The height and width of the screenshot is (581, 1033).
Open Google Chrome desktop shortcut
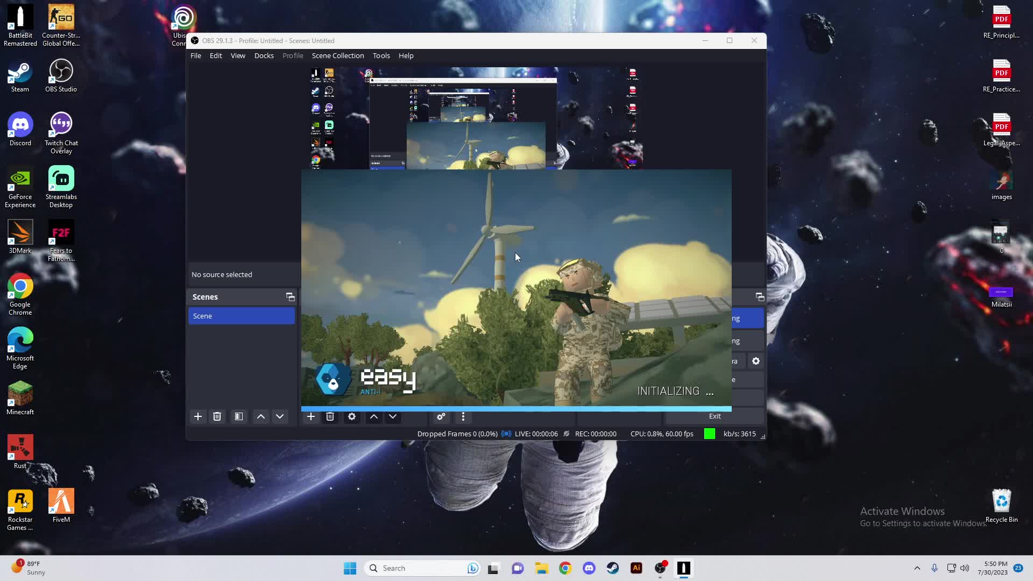[x=20, y=295]
